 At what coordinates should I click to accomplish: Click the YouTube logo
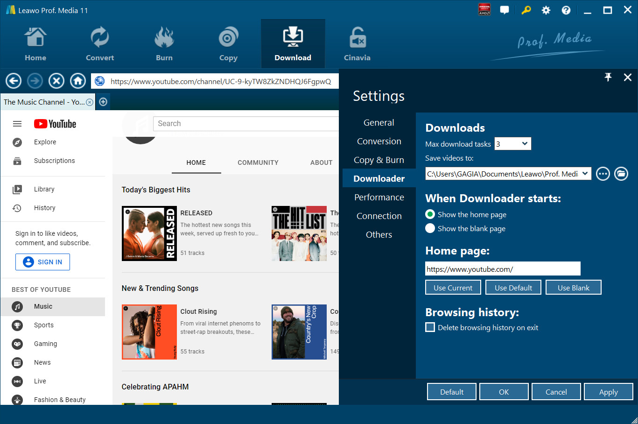pyautogui.click(x=55, y=124)
